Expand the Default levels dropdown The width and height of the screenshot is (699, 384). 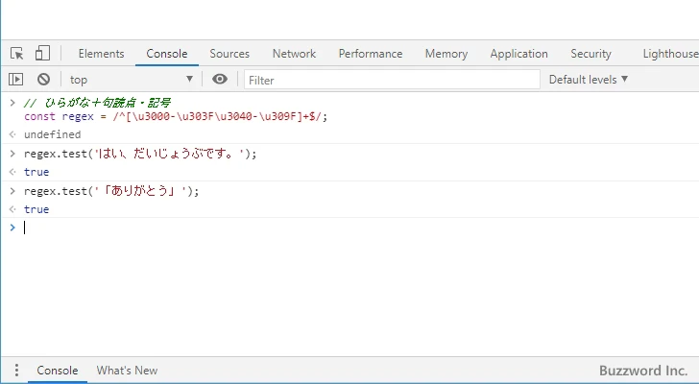(588, 80)
